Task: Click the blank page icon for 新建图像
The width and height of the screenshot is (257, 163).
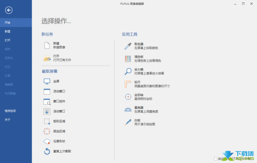Action: pyautogui.click(x=47, y=45)
